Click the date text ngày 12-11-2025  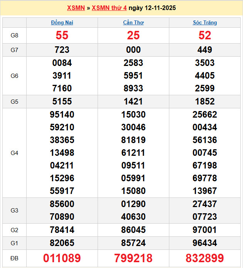point(152,8)
